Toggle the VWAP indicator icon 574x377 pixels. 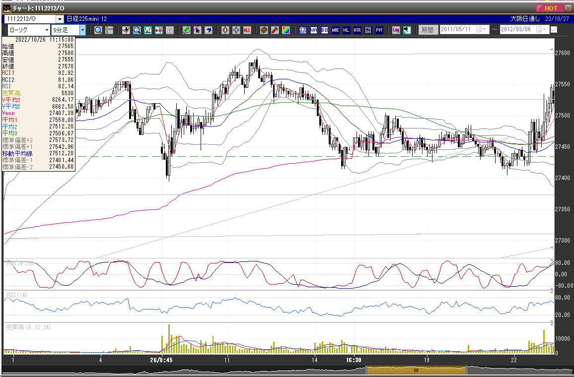(x=303, y=30)
